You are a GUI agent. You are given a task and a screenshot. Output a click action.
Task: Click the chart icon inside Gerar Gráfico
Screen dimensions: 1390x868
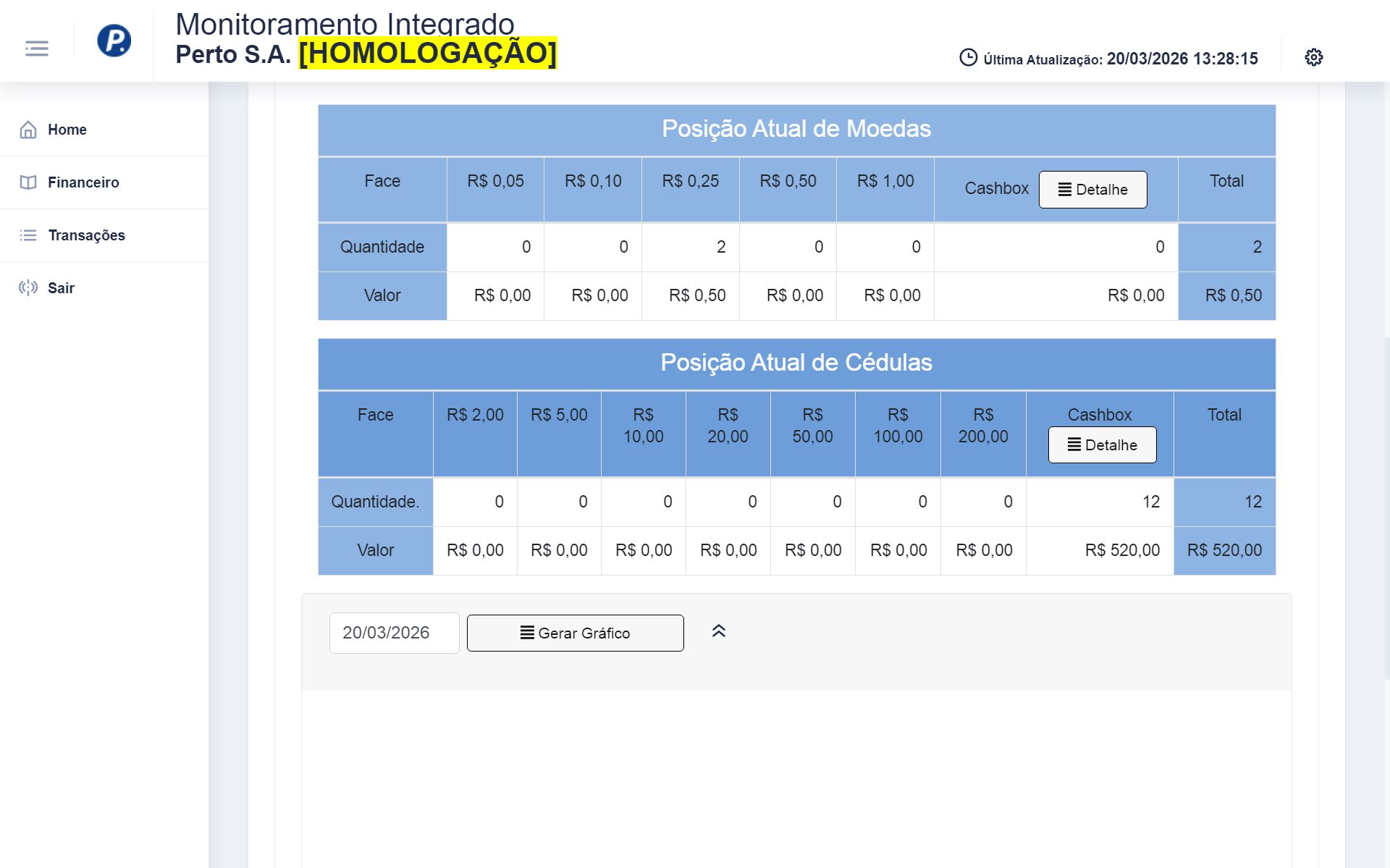click(527, 633)
